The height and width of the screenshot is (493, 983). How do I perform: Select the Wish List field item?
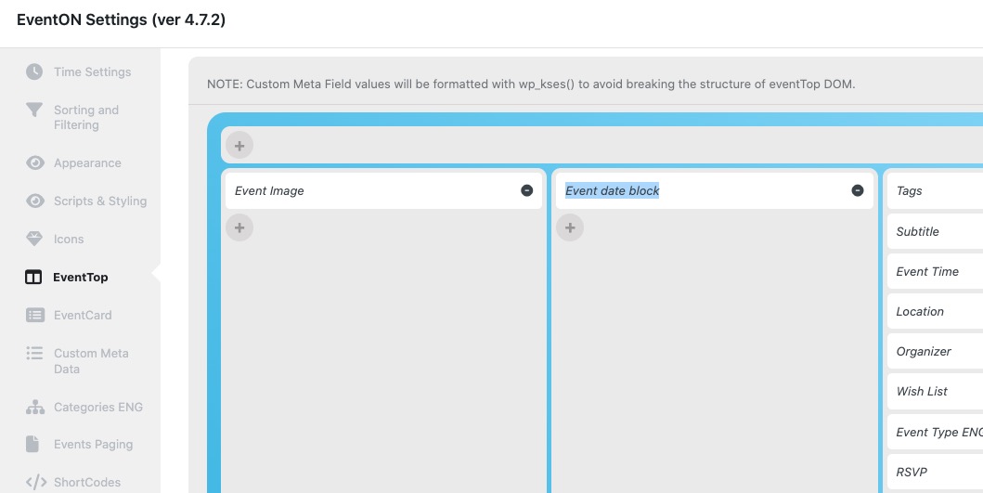(x=936, y=392)
